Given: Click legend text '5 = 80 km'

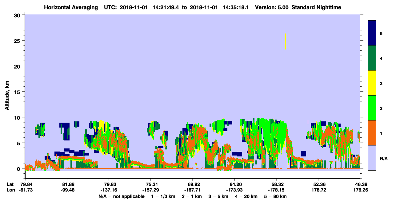Looking at the screenshot, I should click(x=276, y=196).
